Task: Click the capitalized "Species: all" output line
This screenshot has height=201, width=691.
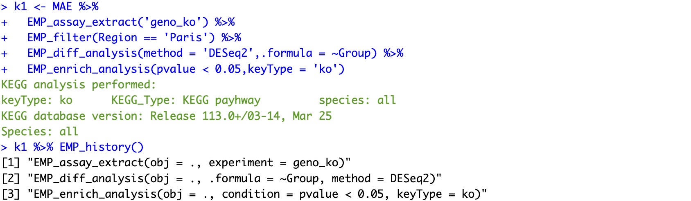Action: [x=40, y=132]
